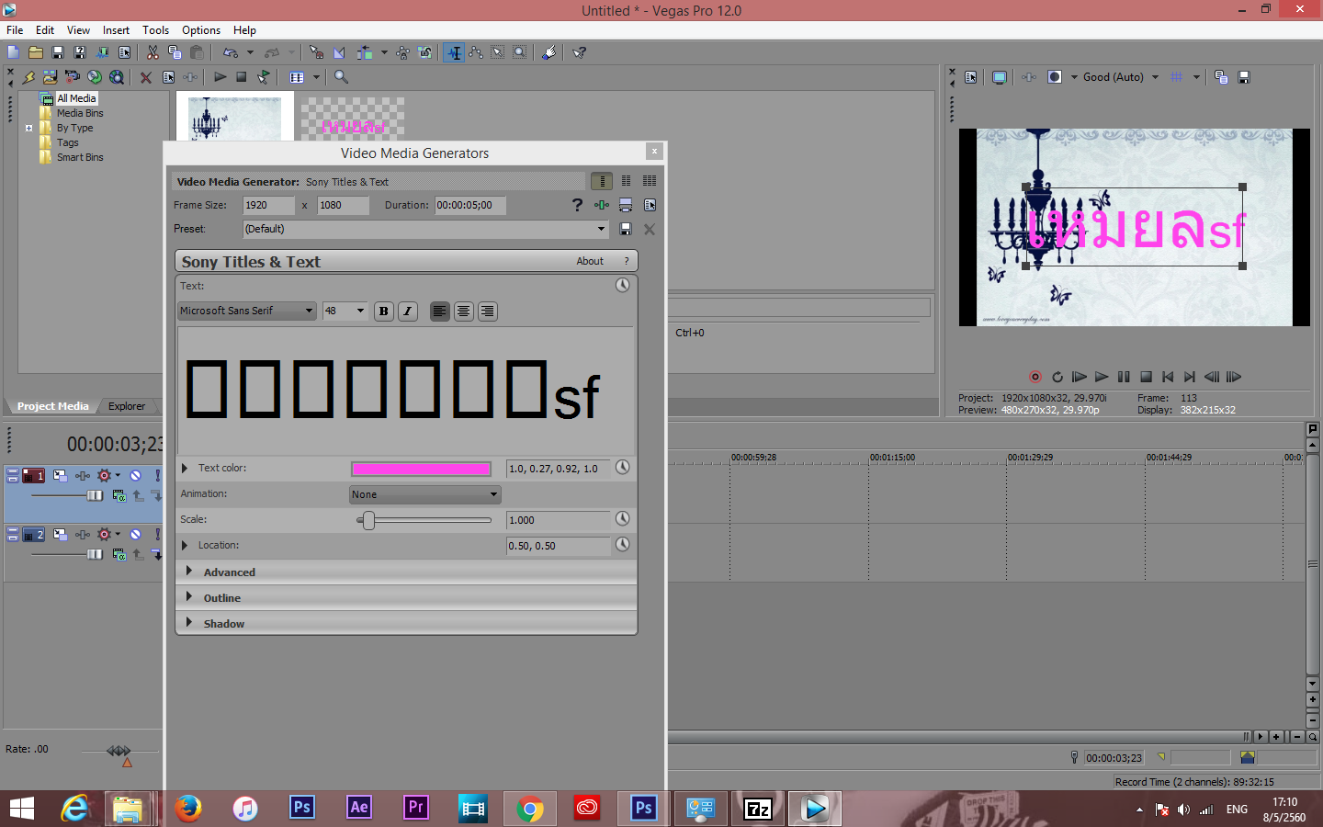
Task: Open the font size dropdown showing 48
Action: [345, 311]
